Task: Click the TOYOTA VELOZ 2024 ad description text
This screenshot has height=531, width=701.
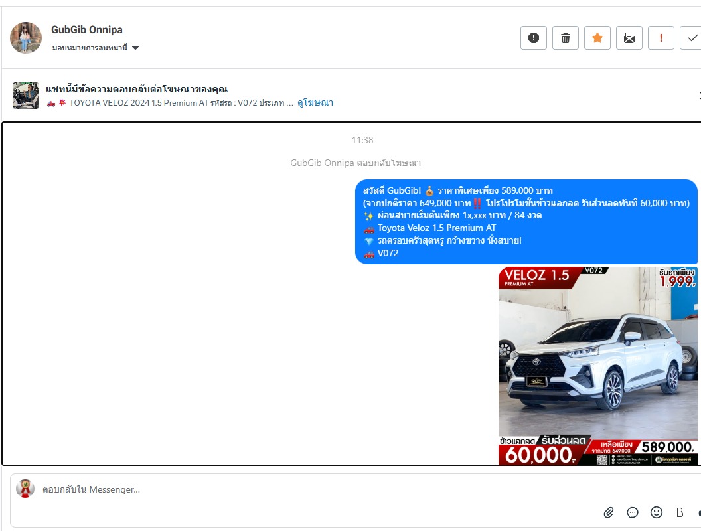Action: [170, 103]
